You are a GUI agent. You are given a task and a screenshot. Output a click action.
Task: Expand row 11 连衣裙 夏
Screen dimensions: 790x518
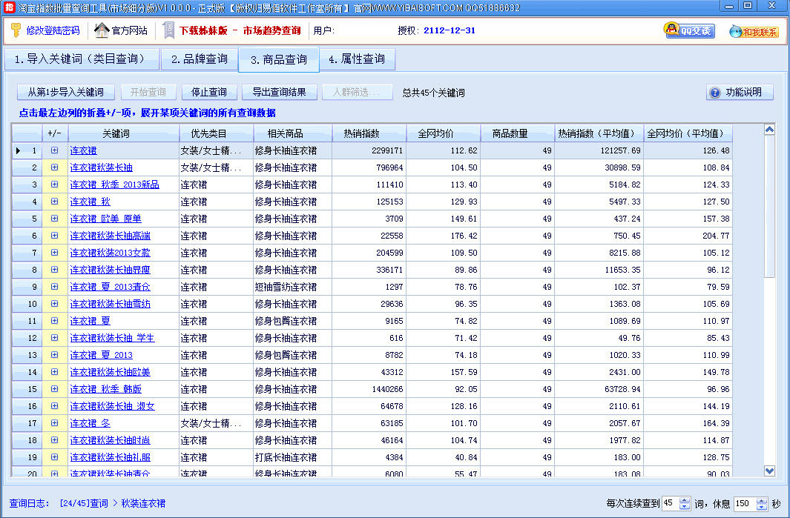[54, 321]
